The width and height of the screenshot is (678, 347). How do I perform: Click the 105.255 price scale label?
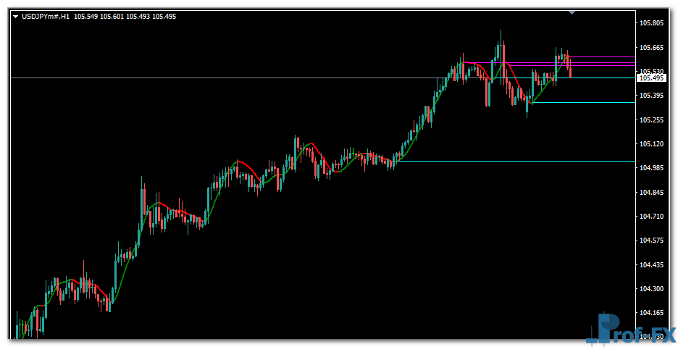(652, 120)
